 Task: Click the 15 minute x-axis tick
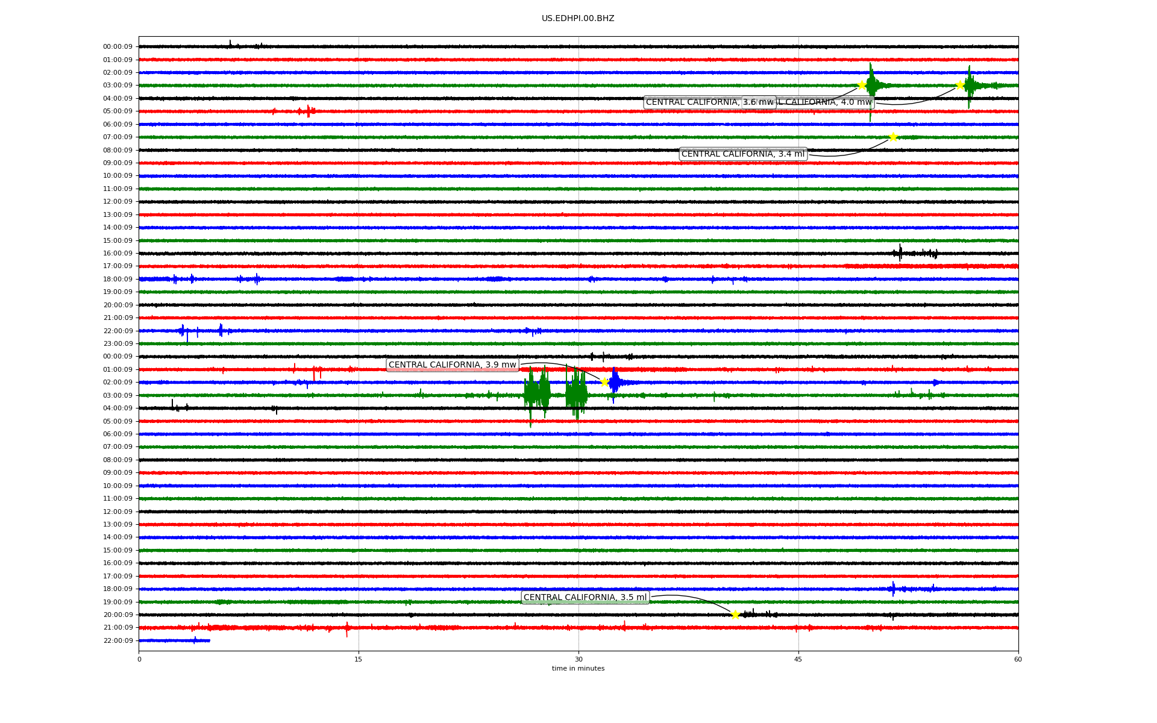point(359,659)
